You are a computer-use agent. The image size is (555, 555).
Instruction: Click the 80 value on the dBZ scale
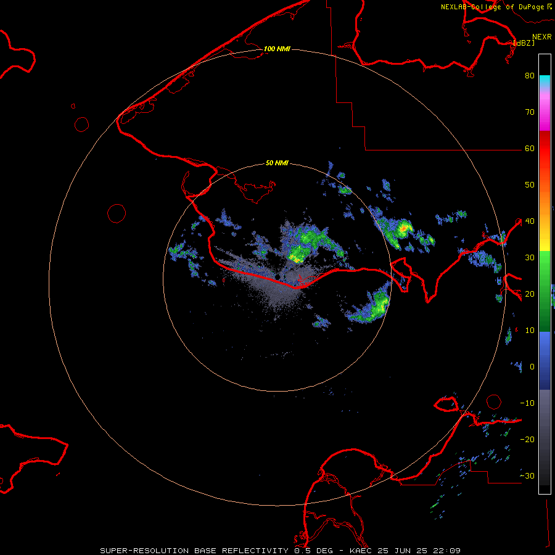(x=530, y=76)
